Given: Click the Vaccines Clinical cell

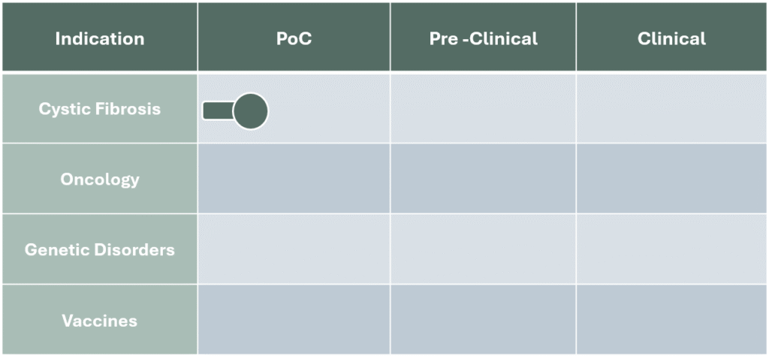Looking at the screenshot, I should click(671, 320).
